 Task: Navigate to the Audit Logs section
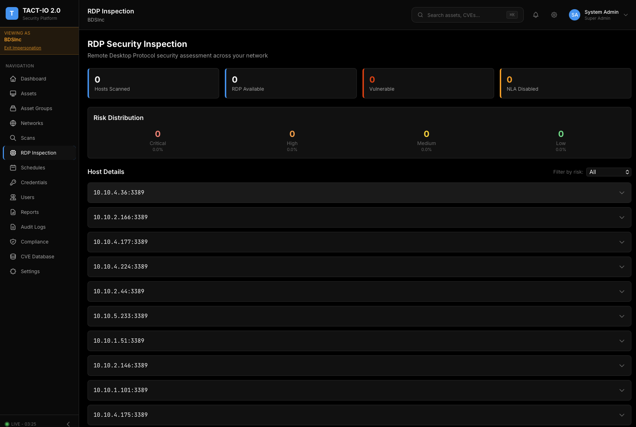33,227
